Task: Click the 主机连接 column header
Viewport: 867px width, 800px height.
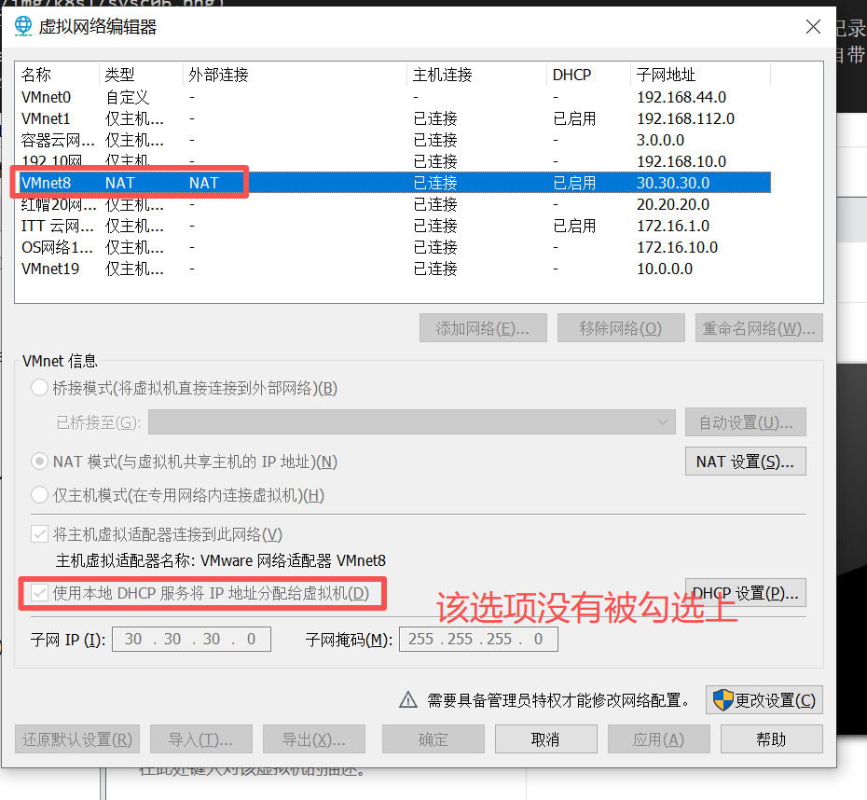Action: (x=476, y=75)
